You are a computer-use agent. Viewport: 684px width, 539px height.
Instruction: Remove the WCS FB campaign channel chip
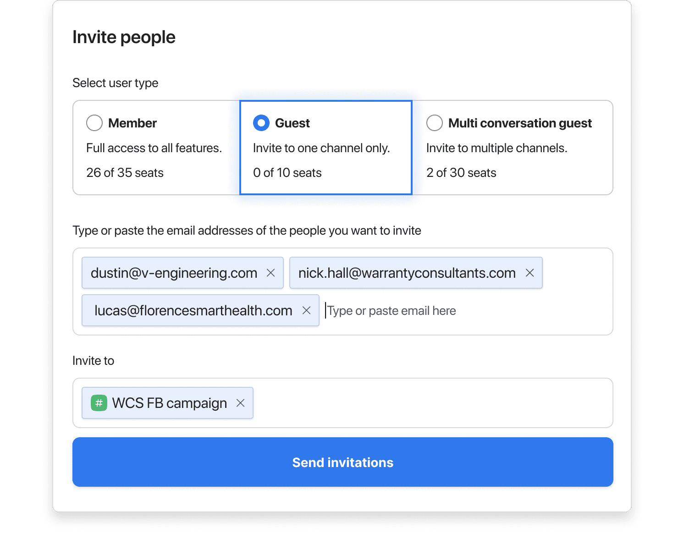pyautogui.click(x=241, y=403)
